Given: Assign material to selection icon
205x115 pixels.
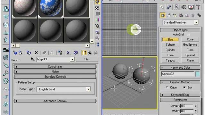Looking at the screenshot, I should coord(29,53).
